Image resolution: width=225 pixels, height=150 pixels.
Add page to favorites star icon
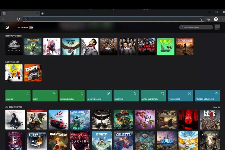click(x=200, y=19)
